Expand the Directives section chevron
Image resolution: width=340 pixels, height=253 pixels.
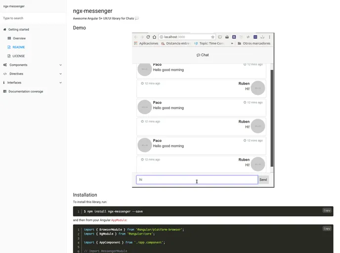click(61, 74)
